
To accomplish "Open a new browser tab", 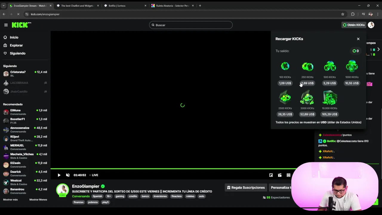I will 200,6.
